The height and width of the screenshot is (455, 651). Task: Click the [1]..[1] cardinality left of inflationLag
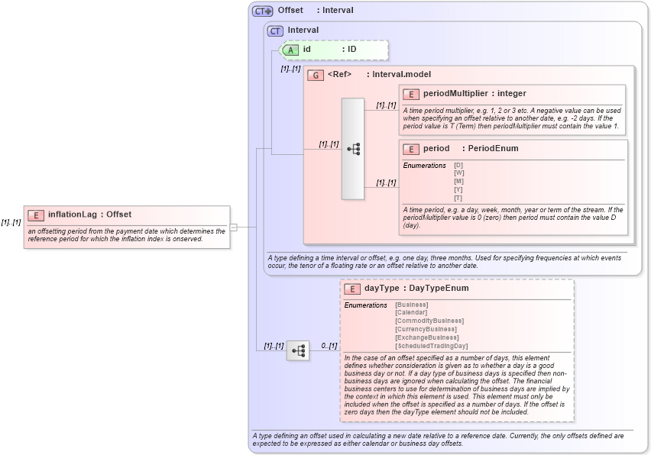coord(11,222)
